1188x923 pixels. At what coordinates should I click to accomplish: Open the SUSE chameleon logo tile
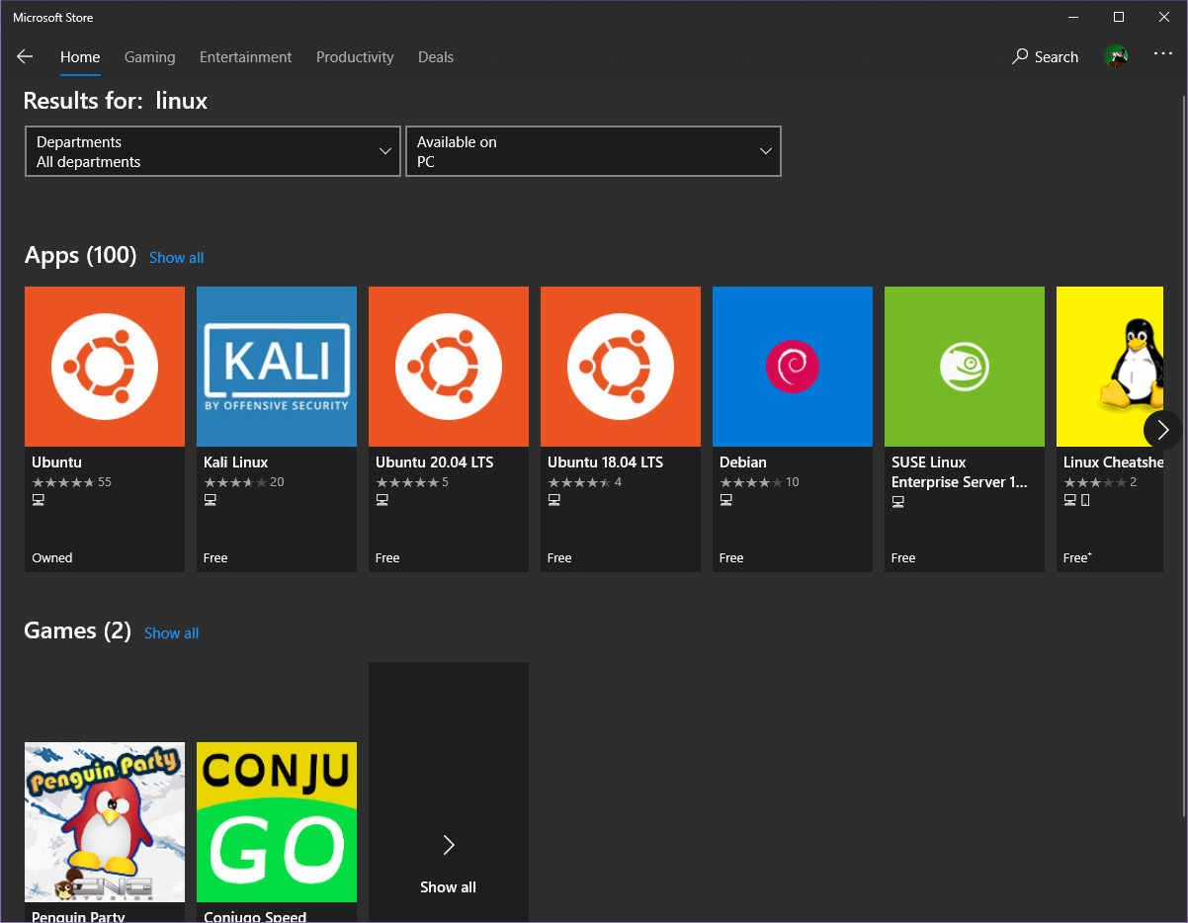pos(965,367)
